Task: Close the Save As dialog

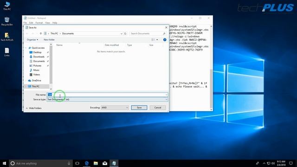Action: (166, 28)
